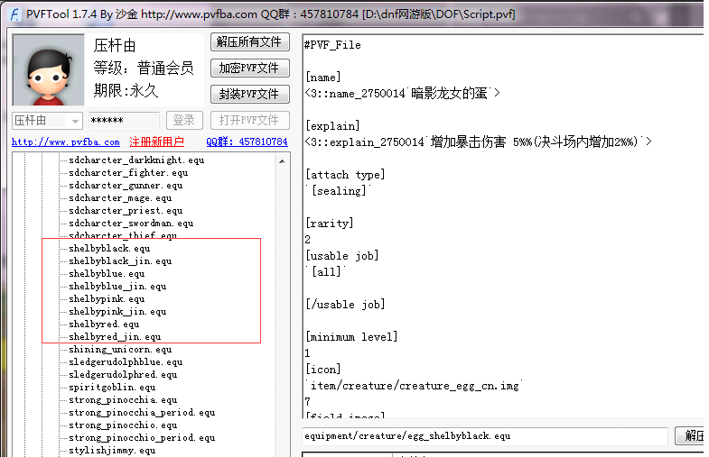Image resolution: width=709 pixels, height=457 pixels.
Task: Click the file path field egg_shelbyblack.equ
Action: click(485, 436)
